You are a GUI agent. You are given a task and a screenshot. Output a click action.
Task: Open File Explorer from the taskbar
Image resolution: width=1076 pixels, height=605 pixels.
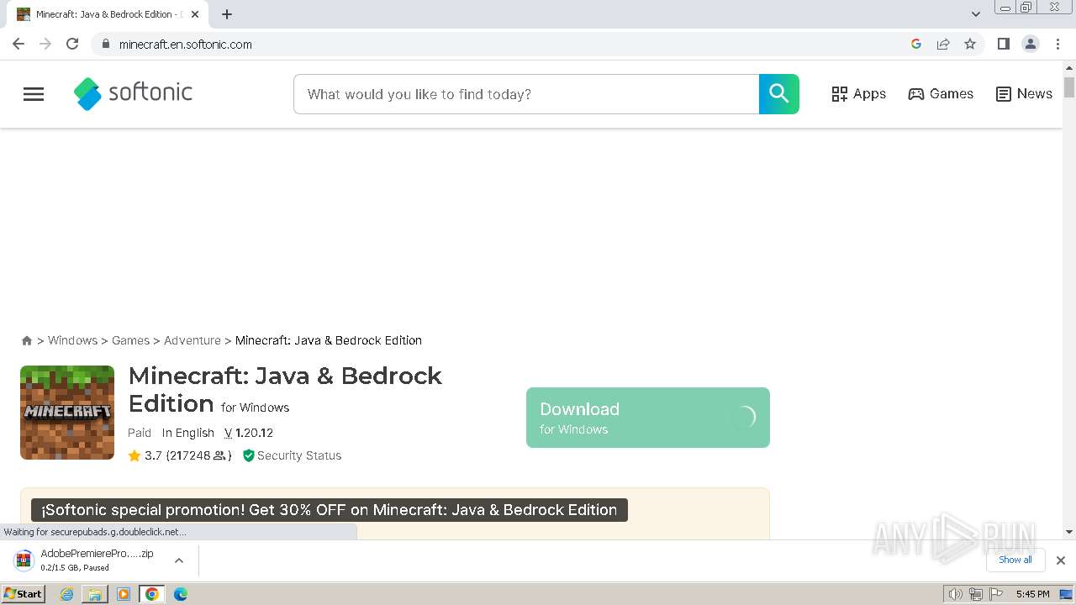95,594
